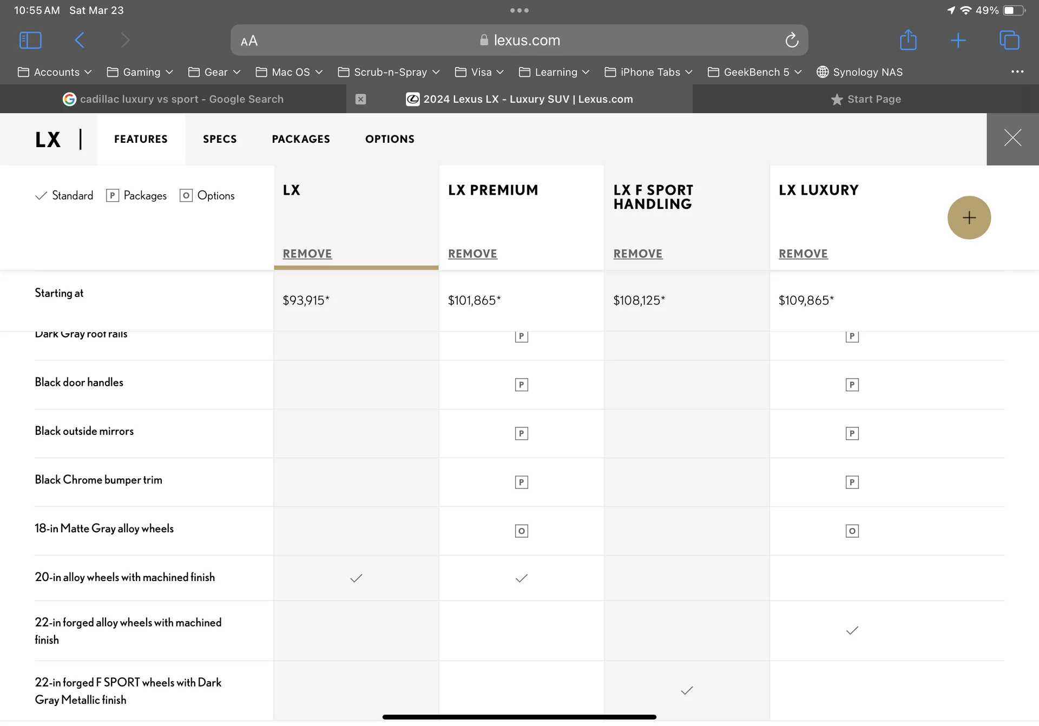Select the LX PREMIUM column heading
Viewport: 1039px width, 726px height.
(493, 190)
